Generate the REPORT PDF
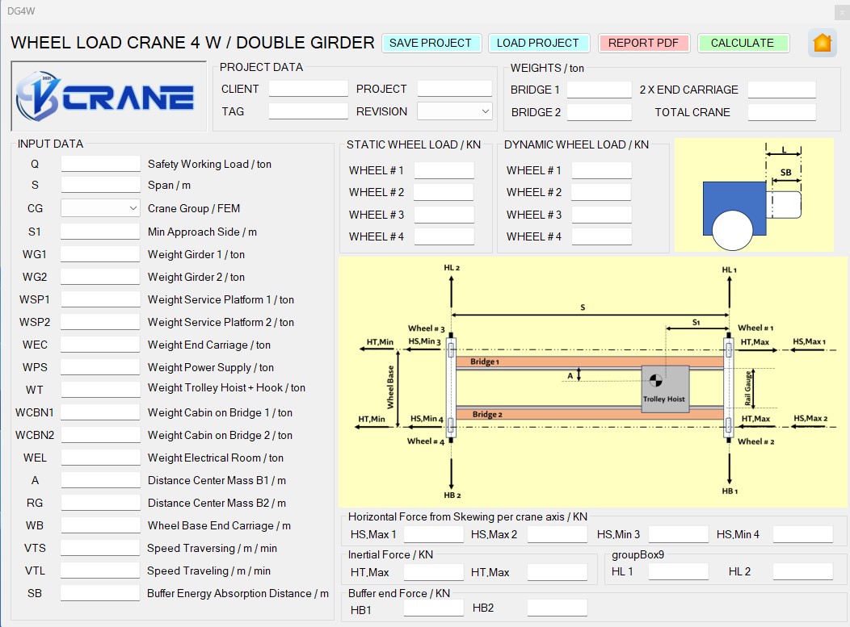 click(x=643, y=44)
